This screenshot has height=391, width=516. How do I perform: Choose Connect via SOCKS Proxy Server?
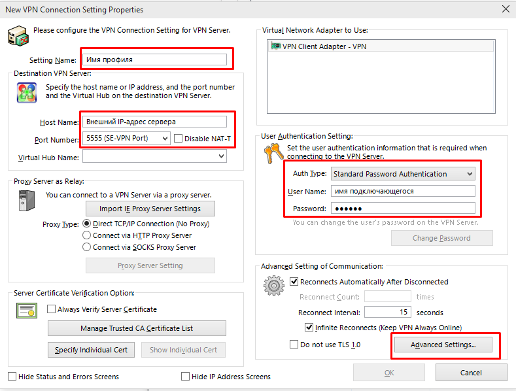86,247
